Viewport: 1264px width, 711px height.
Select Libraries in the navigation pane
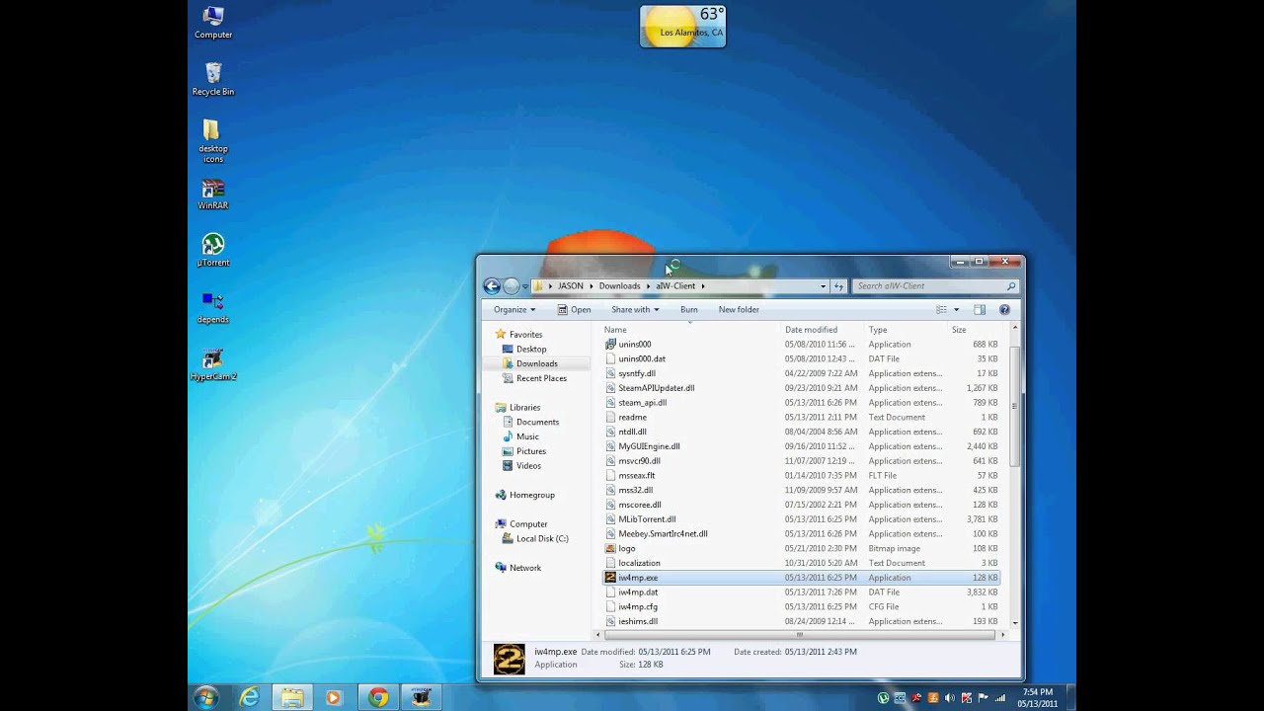point(524,408)
